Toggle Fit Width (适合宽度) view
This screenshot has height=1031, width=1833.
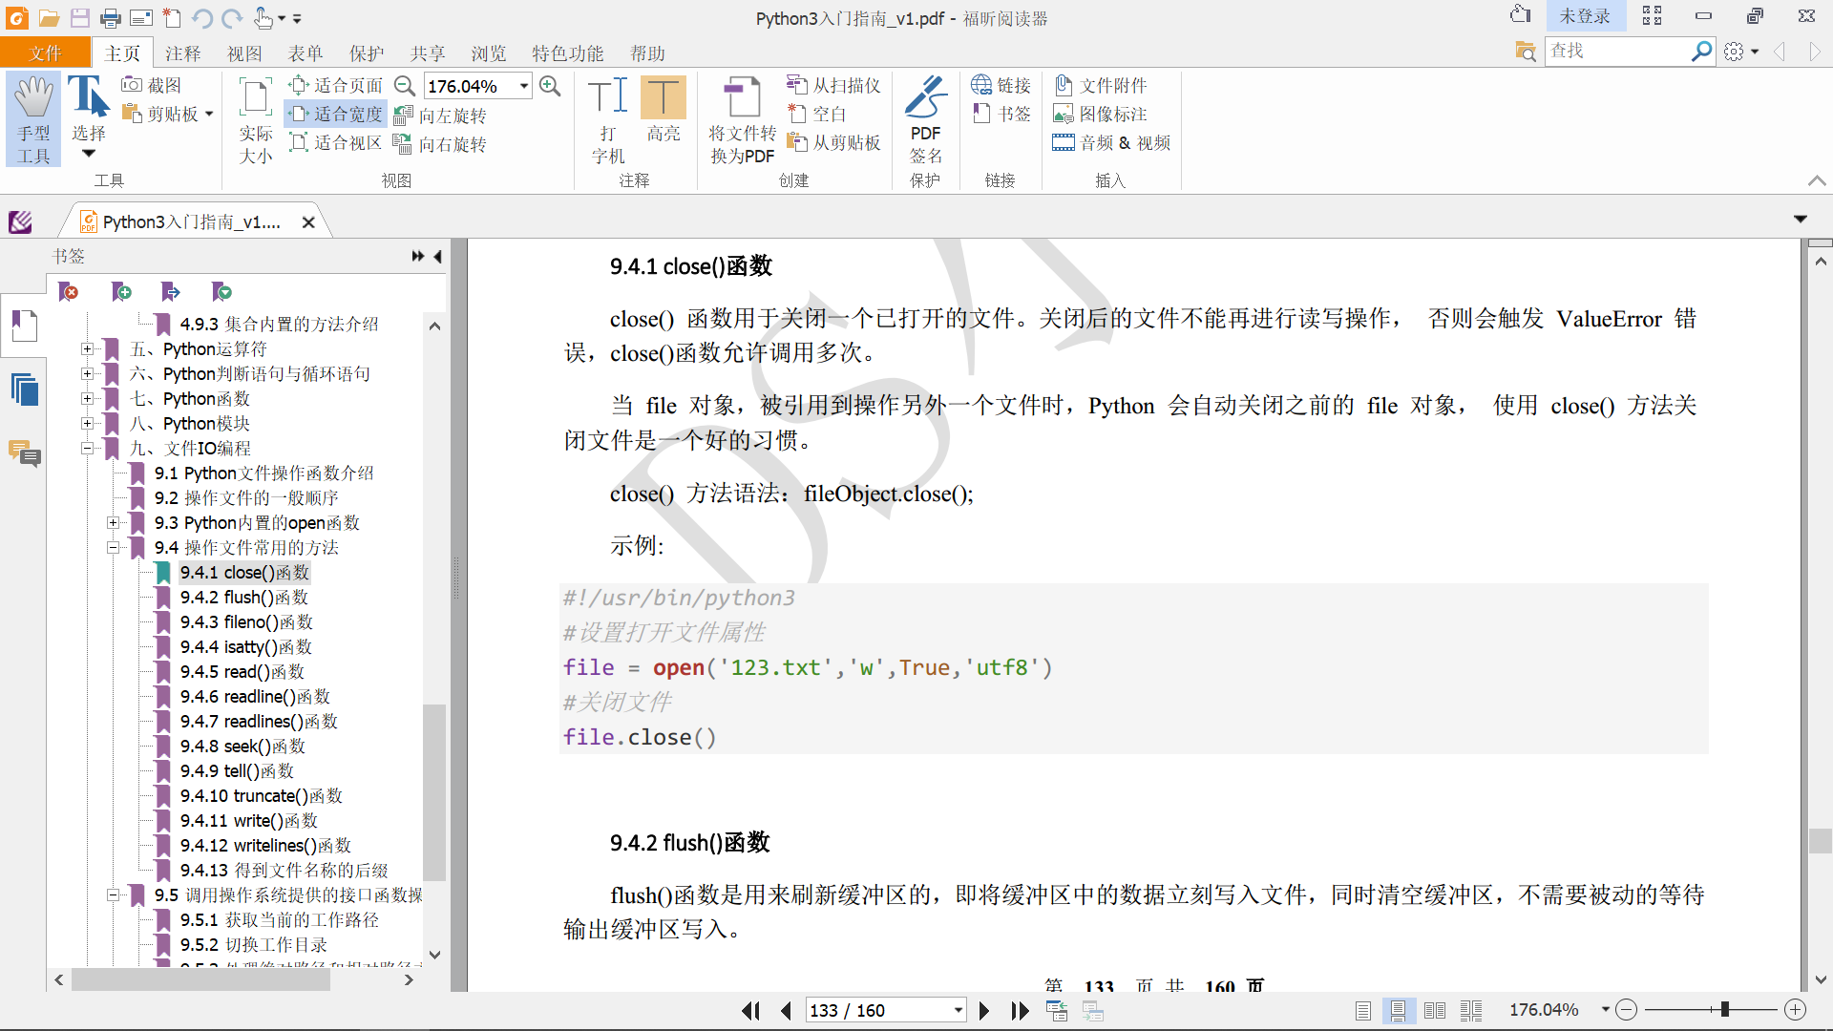[x=336, y=114]
